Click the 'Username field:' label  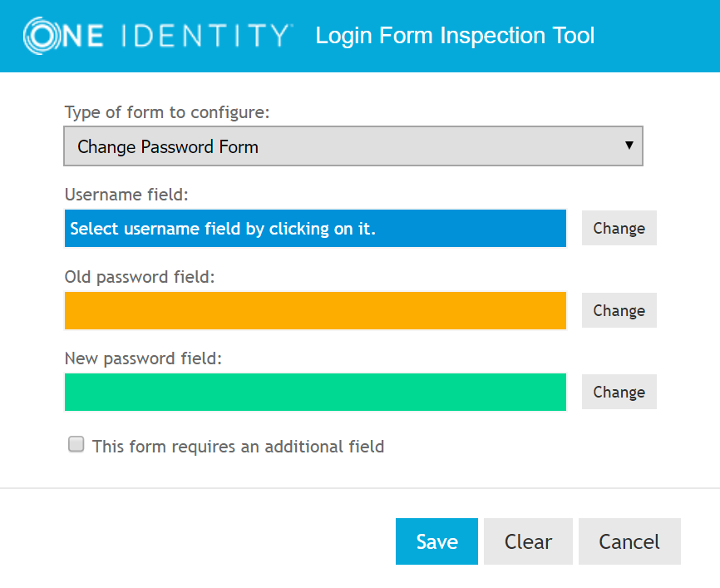click(x=127, y=195)
